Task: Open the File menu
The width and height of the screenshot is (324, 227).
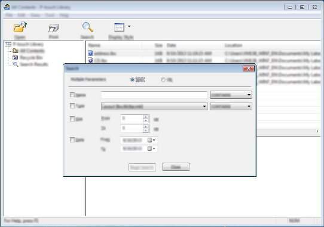Action: pyautogui.click(x=9, y=15)
